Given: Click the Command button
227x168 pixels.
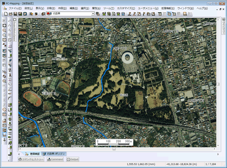Looking at the screenshot, I should tap(55, 159).
